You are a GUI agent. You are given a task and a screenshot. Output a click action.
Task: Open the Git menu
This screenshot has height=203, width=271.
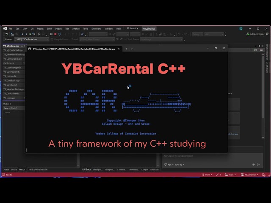pos(32,29)
